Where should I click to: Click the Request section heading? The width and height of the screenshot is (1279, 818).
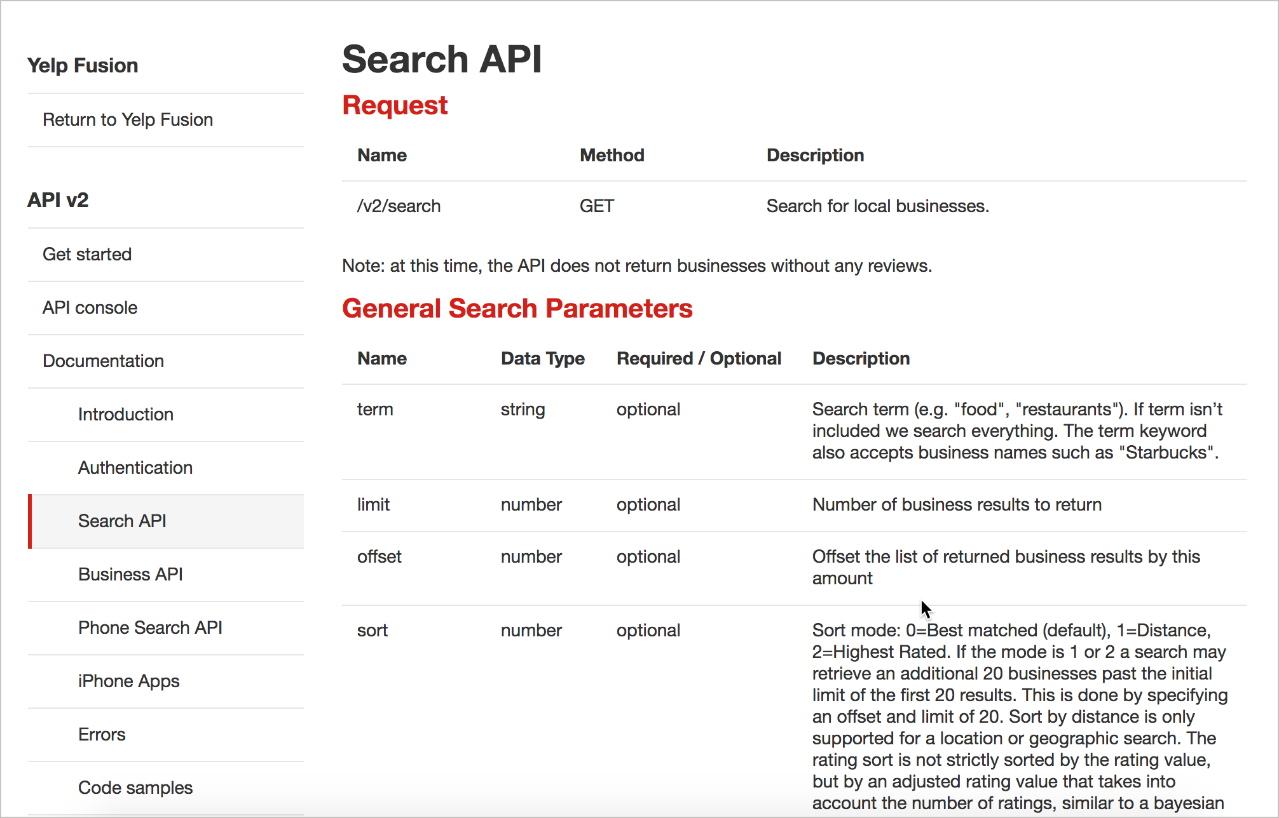(x=395, y=105)
